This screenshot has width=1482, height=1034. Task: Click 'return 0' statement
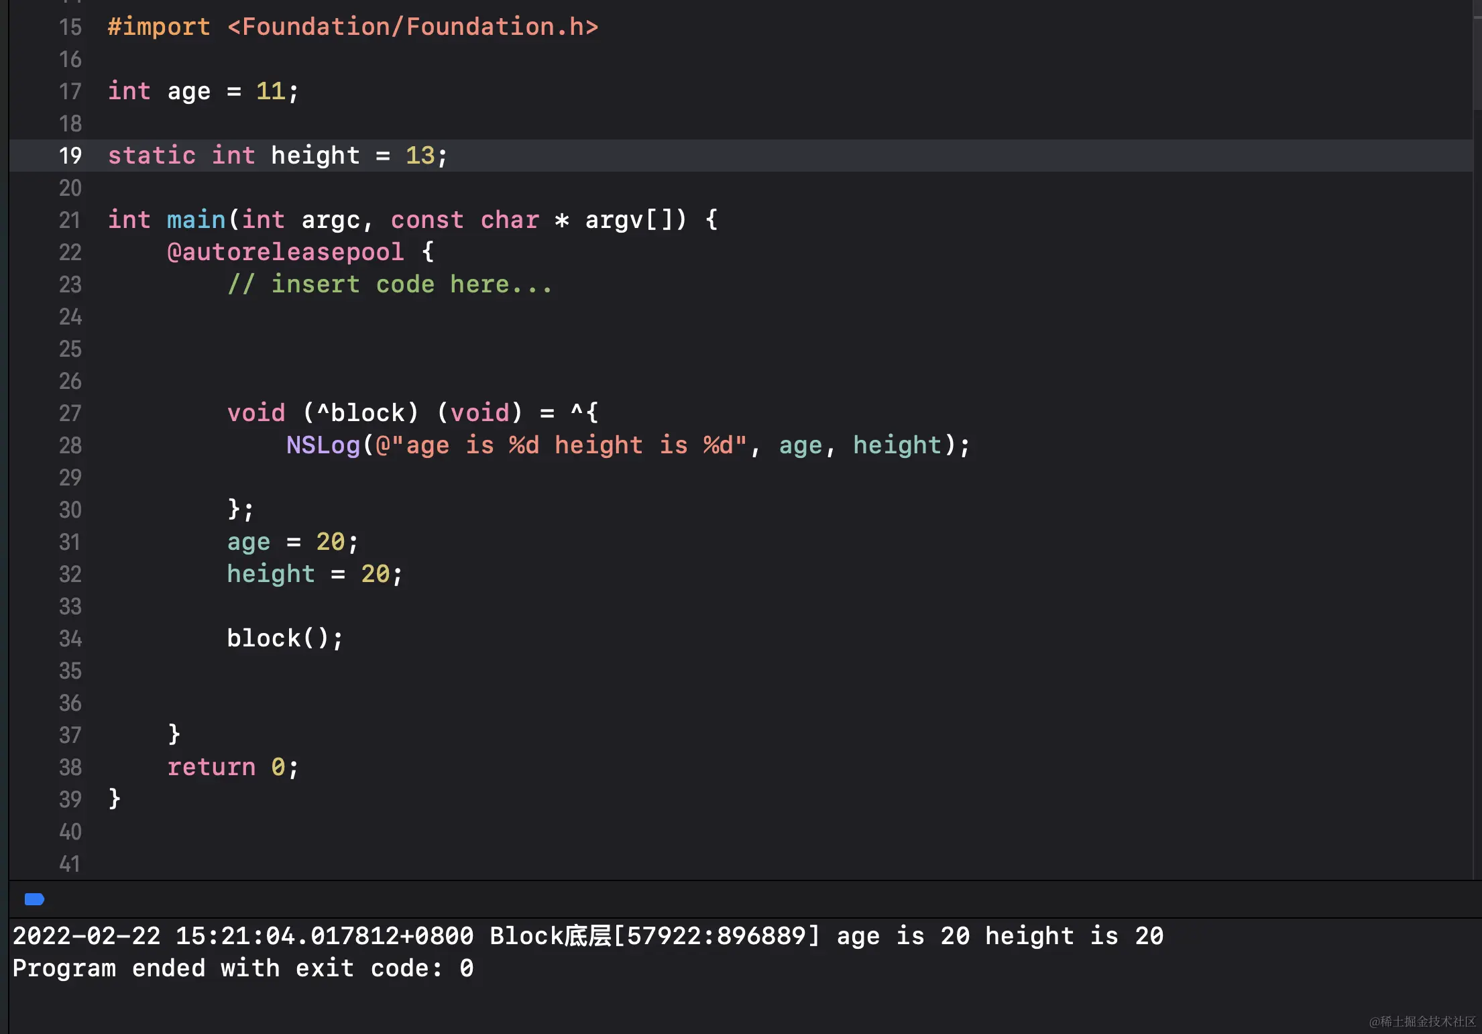(232, 767)
